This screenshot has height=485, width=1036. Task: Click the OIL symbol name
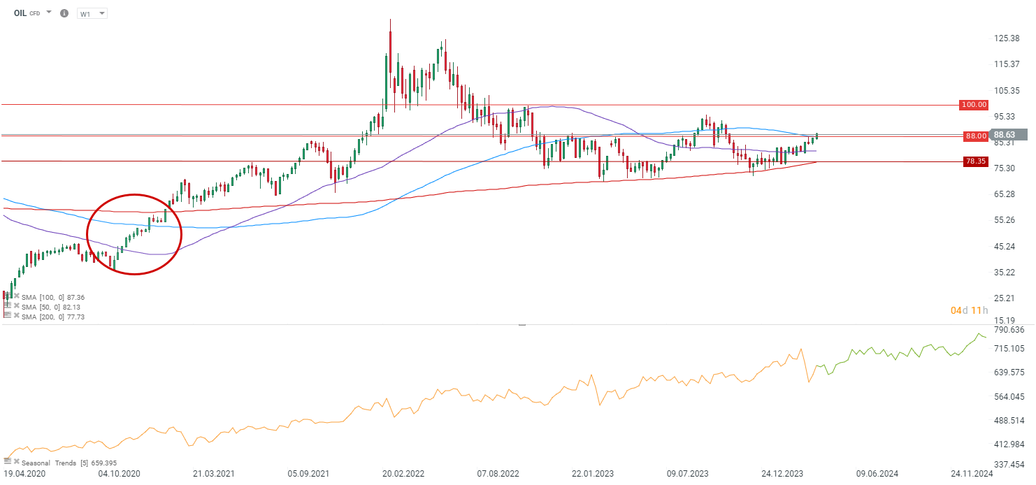click(20, 13)
